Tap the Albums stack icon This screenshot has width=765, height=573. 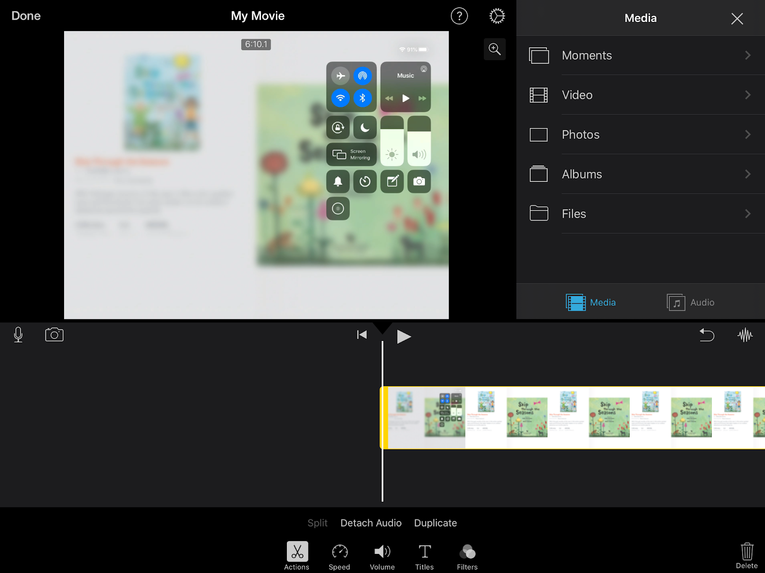coord(539,174)
